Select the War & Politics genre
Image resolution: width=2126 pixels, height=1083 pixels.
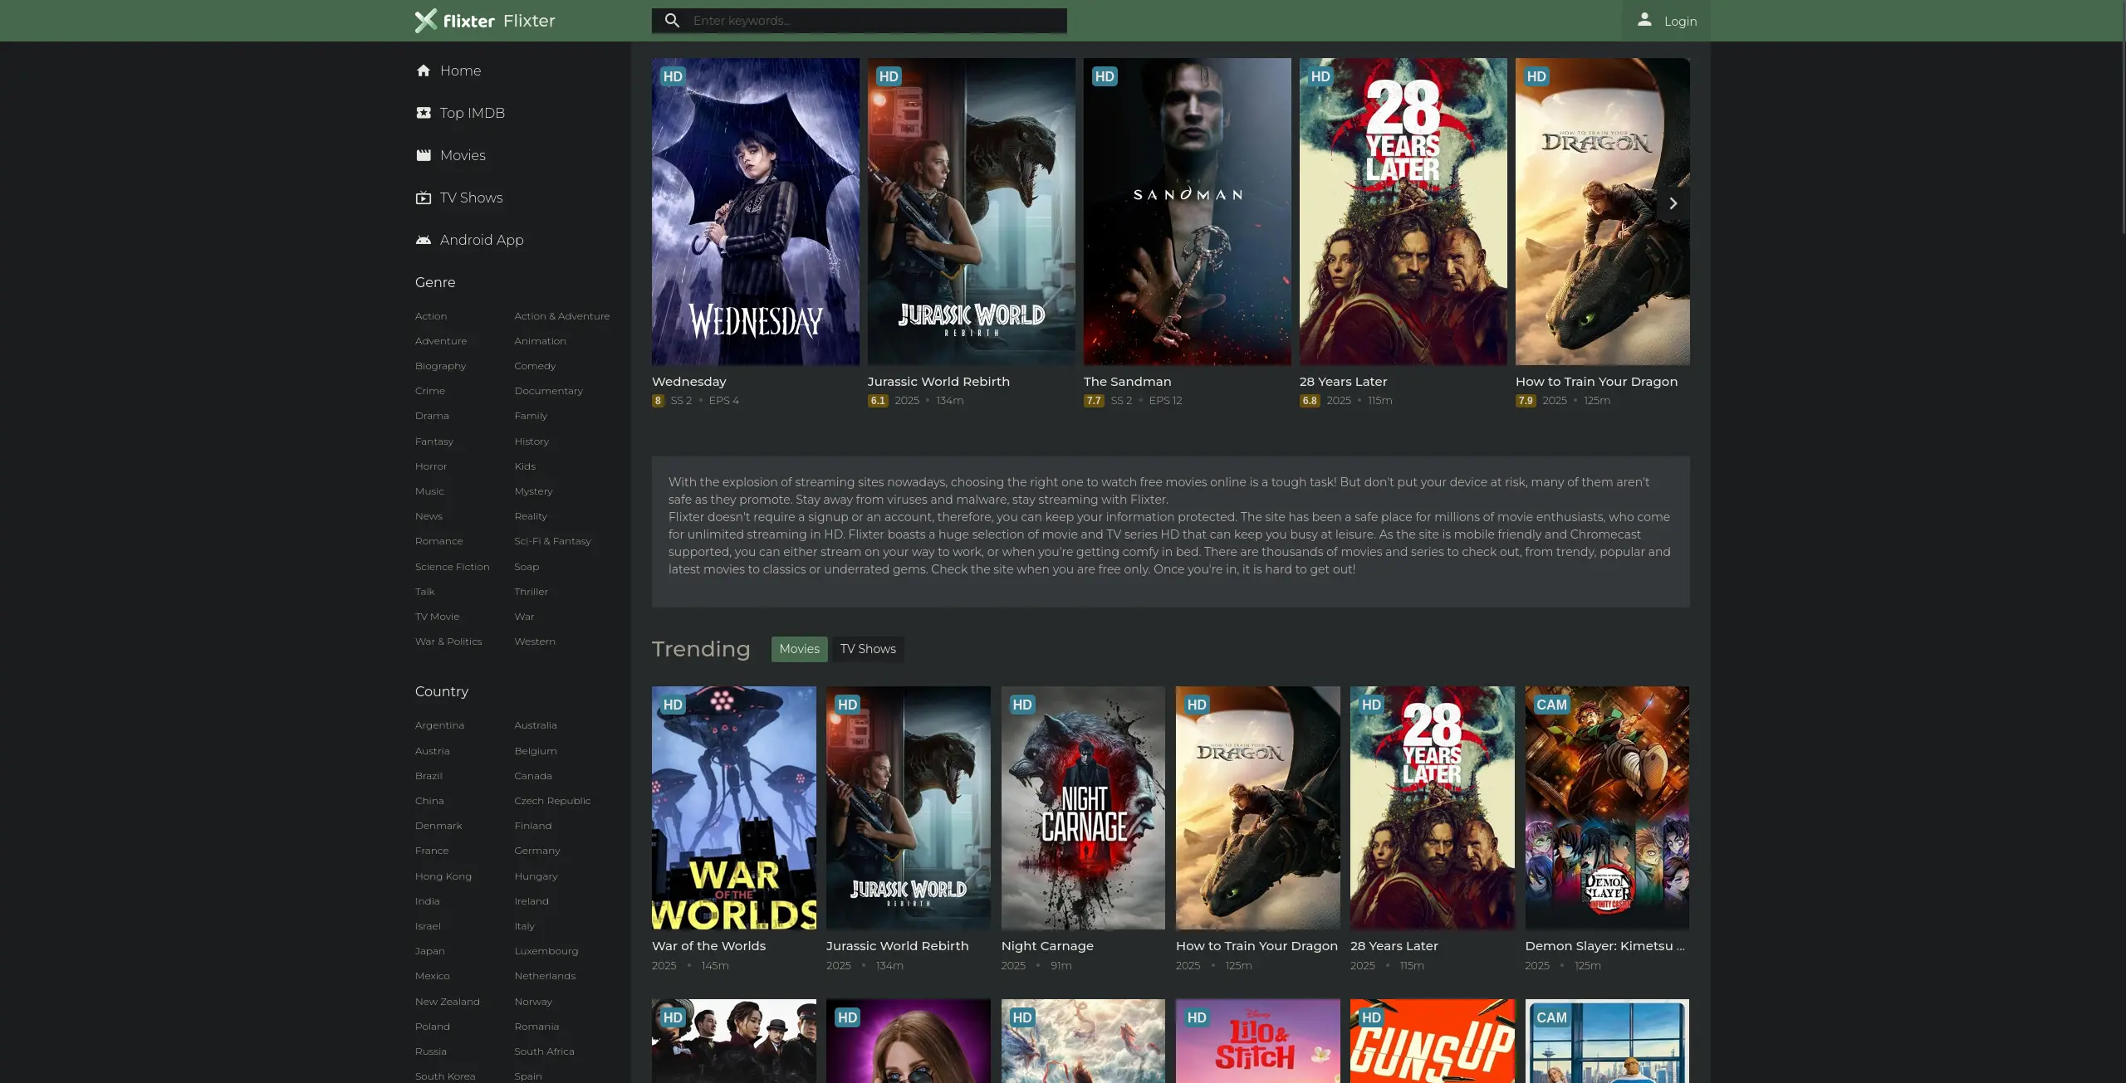448,642
